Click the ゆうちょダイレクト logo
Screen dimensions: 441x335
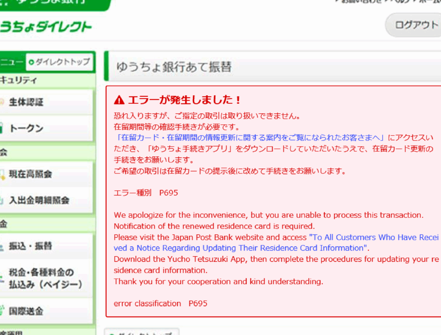coord(46,27)
